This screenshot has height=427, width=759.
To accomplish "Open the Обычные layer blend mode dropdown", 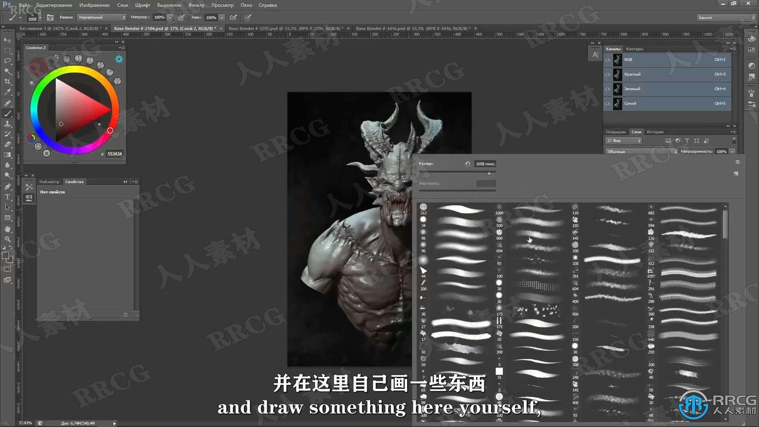I will (x=641, y=151).
